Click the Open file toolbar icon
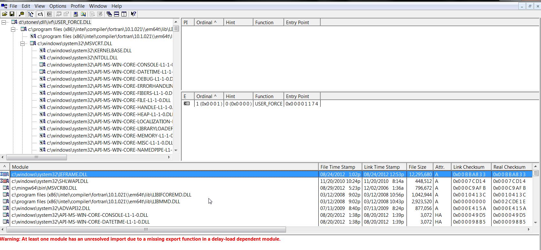 tap(5, 14)
